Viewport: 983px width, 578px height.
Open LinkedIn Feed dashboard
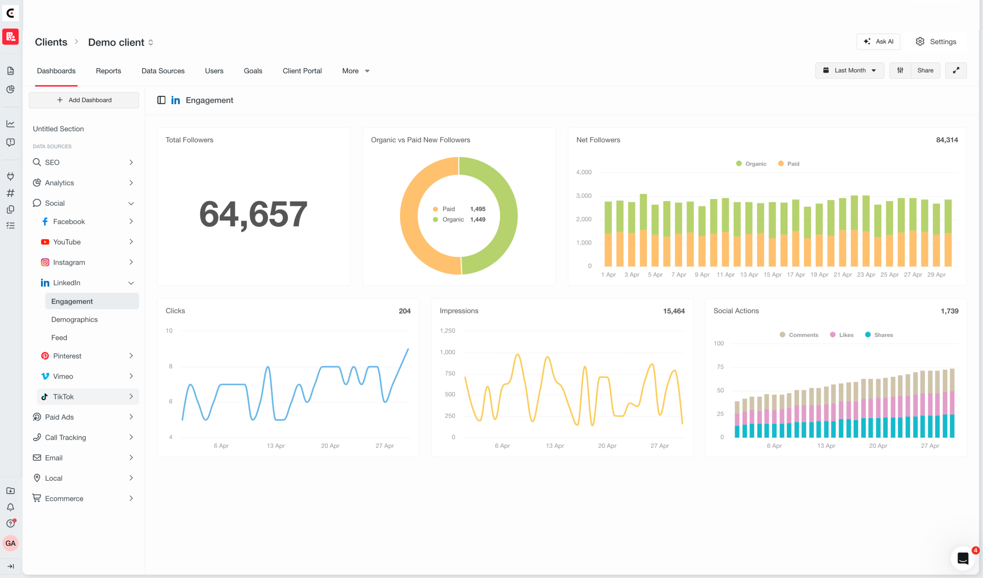pos(59,338)
